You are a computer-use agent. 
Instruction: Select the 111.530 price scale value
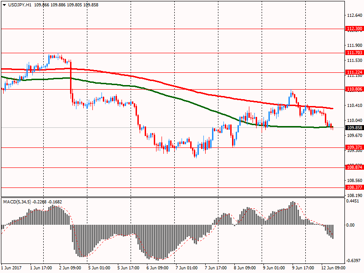(354, 61)
